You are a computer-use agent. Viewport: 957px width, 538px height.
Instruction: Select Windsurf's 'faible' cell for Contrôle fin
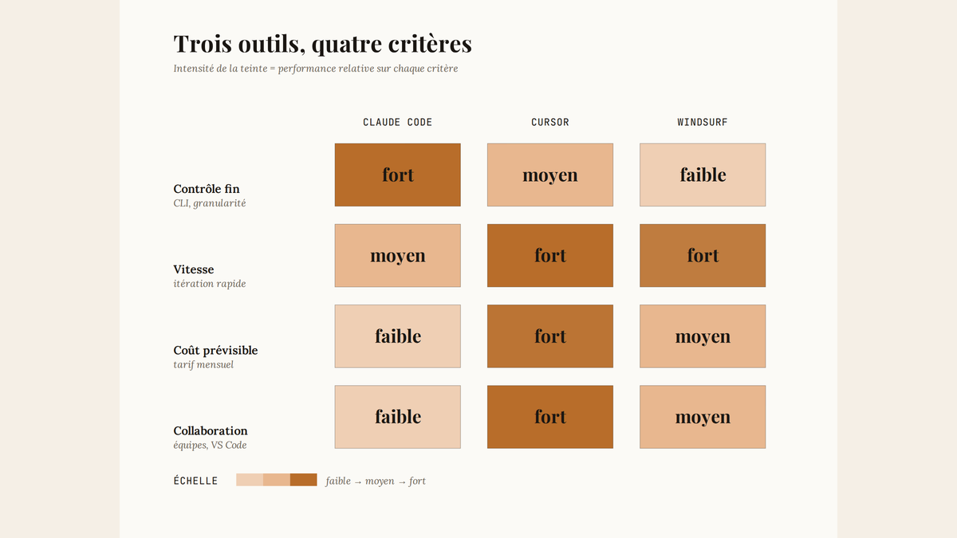(x=703, y=175)
